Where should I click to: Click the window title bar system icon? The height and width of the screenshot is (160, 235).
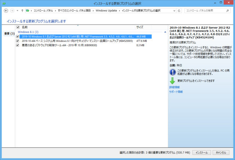4,3
